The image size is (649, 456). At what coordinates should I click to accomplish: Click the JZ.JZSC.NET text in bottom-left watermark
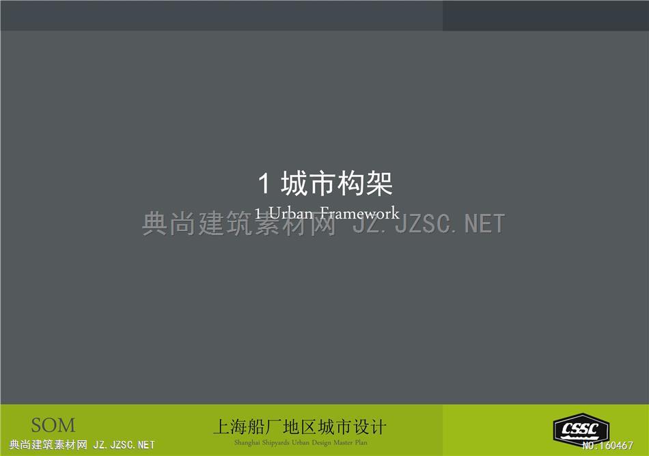tap(124, 445)
